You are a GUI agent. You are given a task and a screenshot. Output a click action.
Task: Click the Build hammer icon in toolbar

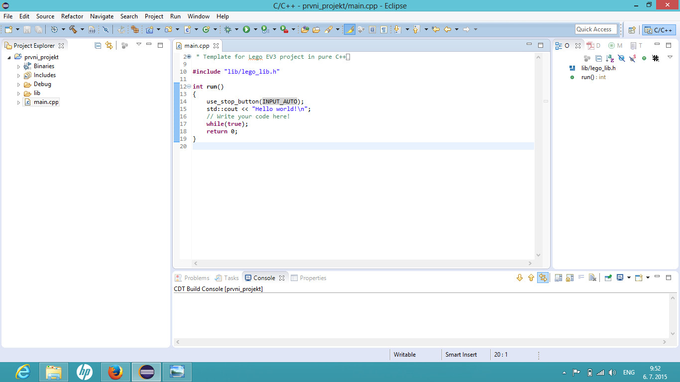click(x=73, y=30)
